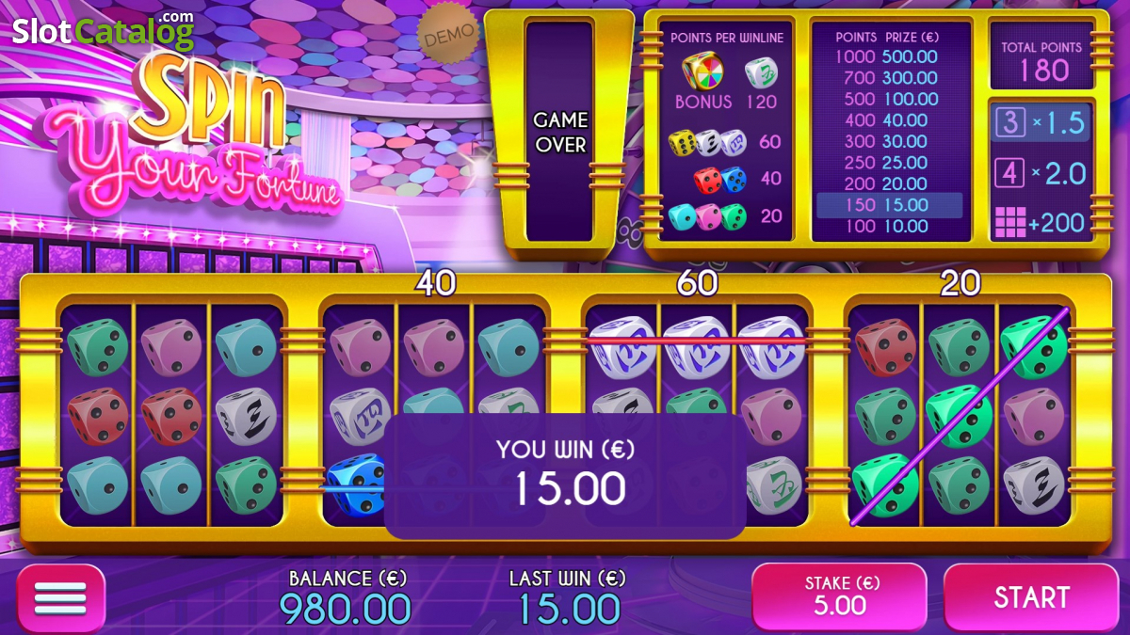
Task: Click the full grid +200 bonus icon
Action: [1041, 222]
